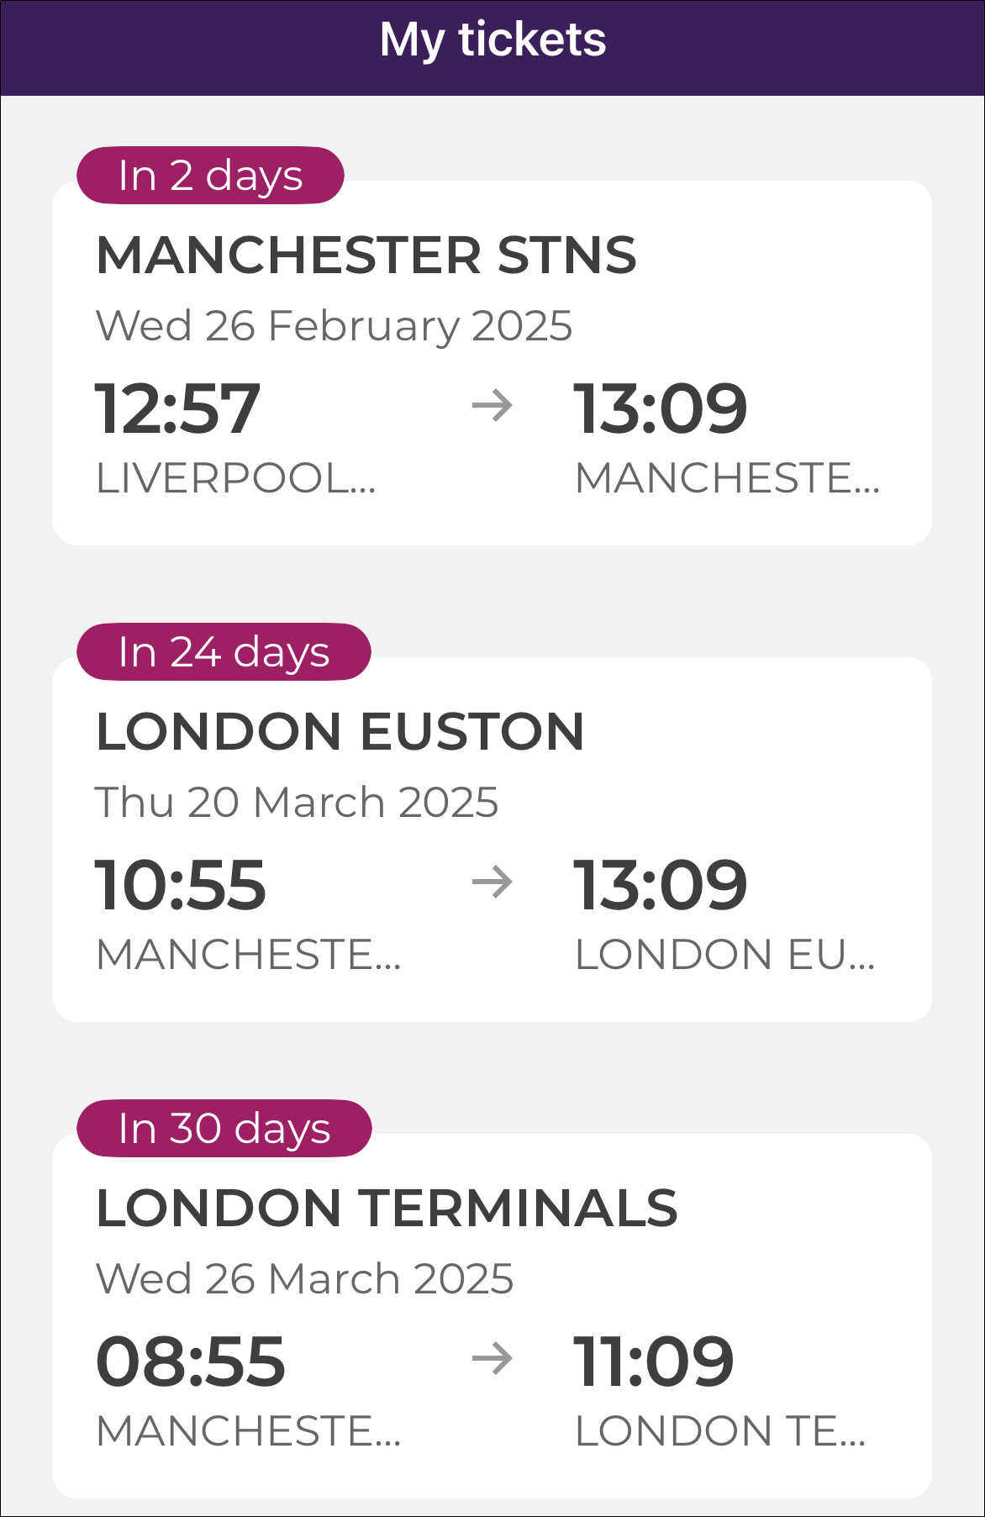Click the arrow icon on London Terminals ticket
Viewport: 985px width, 1517px height.
coord(492,1359)
